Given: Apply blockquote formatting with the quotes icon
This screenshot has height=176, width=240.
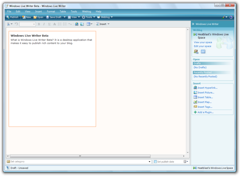Looking at the screenshot, I should 70,24.
